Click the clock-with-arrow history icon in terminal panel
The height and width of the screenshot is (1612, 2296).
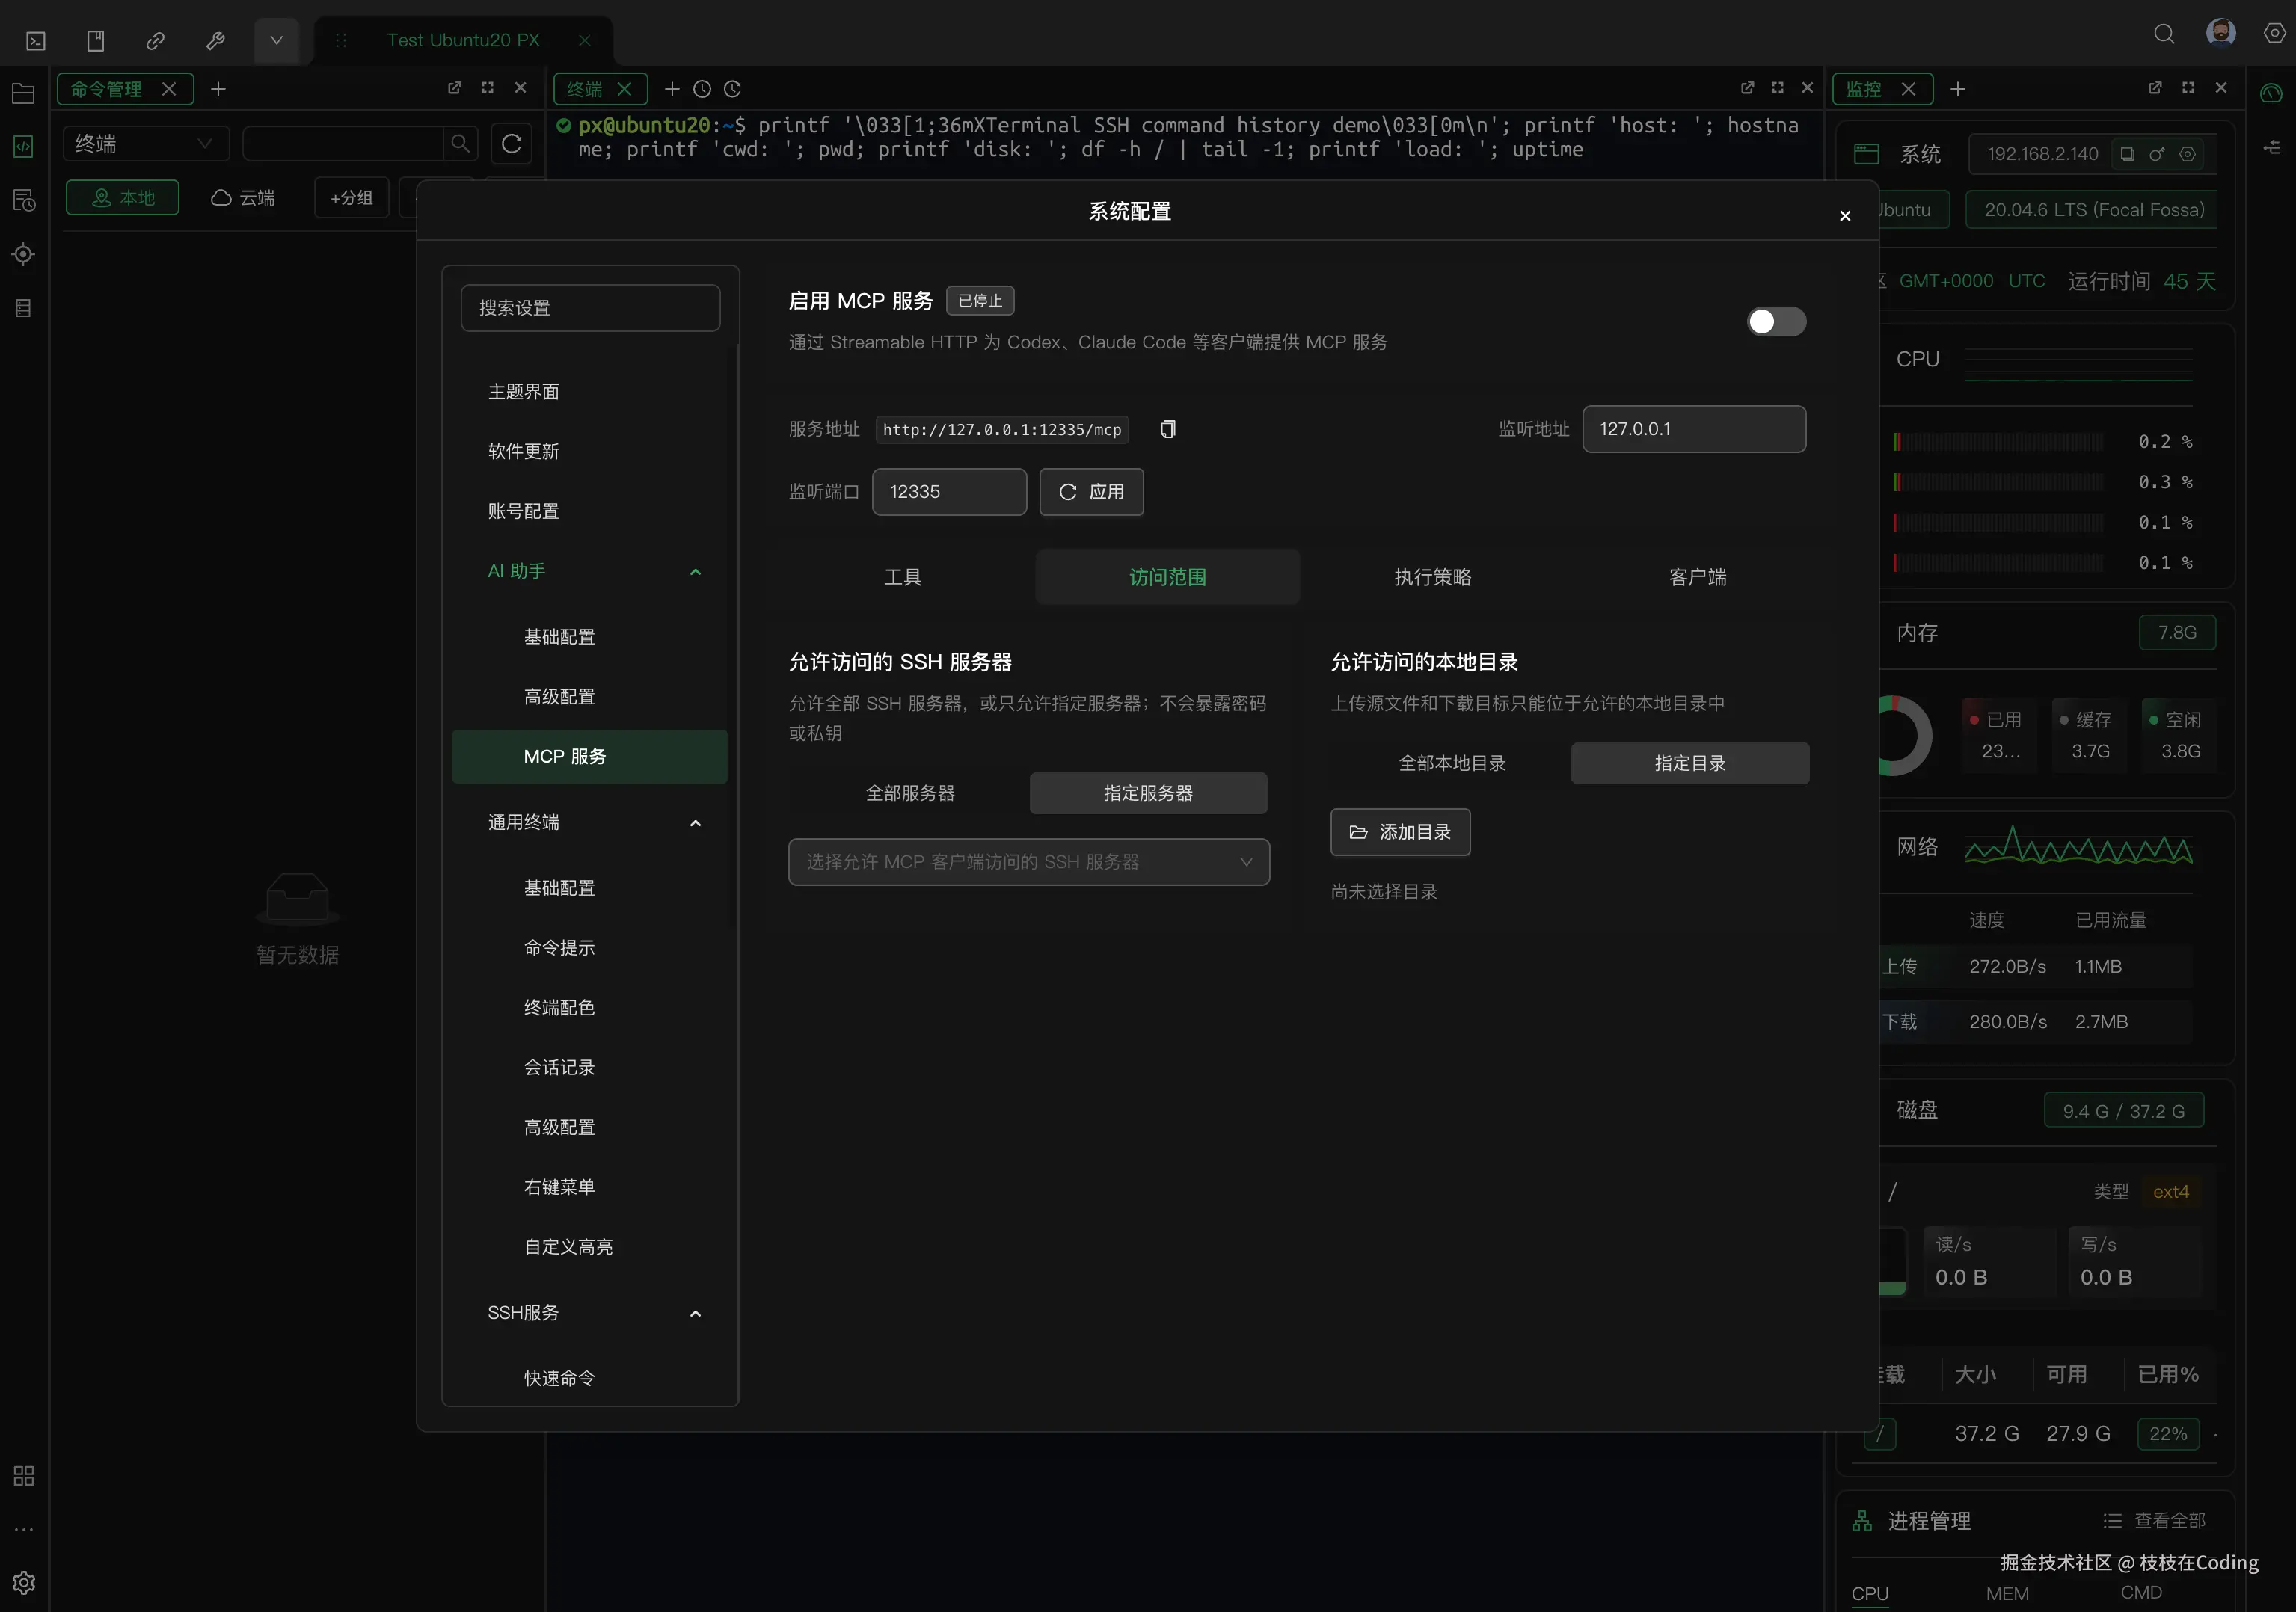732,89
